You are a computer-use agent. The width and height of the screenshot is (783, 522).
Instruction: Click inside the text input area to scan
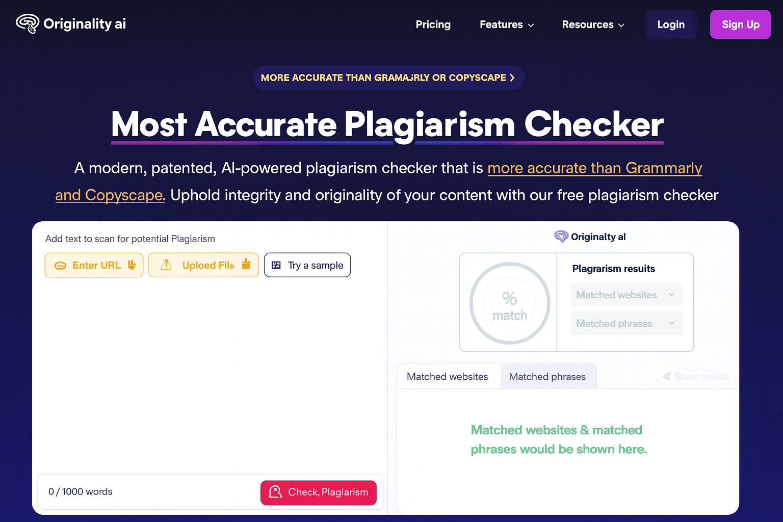pos(209,372)
